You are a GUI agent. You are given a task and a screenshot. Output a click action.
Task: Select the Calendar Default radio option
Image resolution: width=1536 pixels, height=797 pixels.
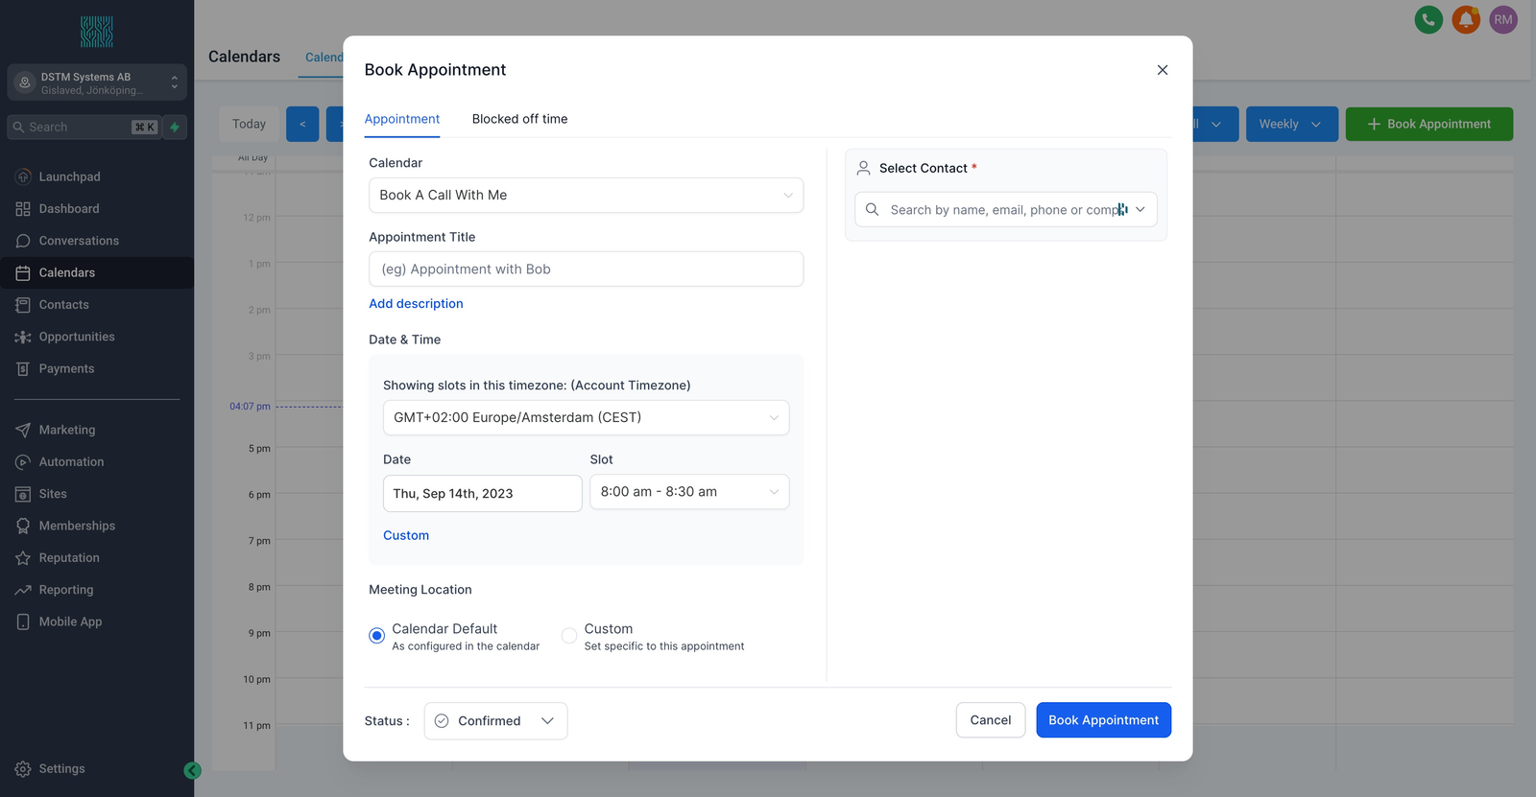(377, 636)
